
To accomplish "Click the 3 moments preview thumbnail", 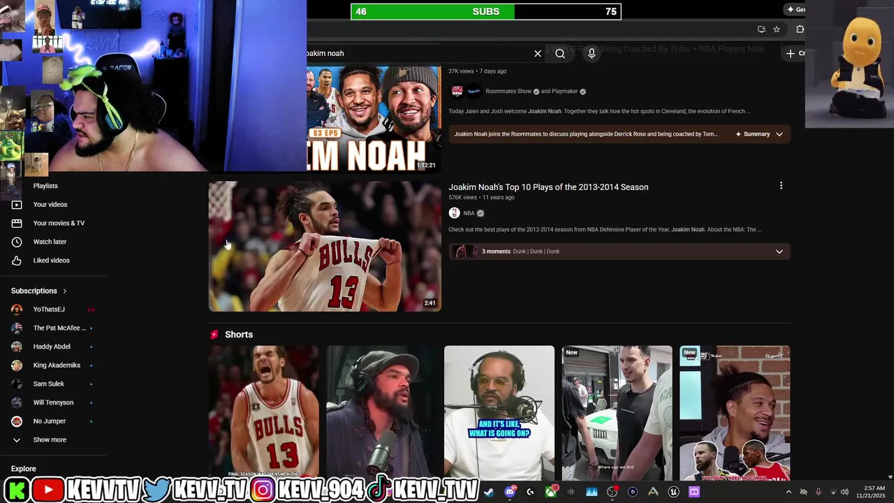I will coord(464,251).
